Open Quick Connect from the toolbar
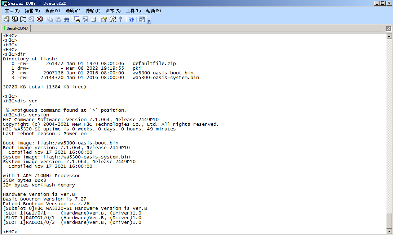The image size is (393, 235). (15, 19)
